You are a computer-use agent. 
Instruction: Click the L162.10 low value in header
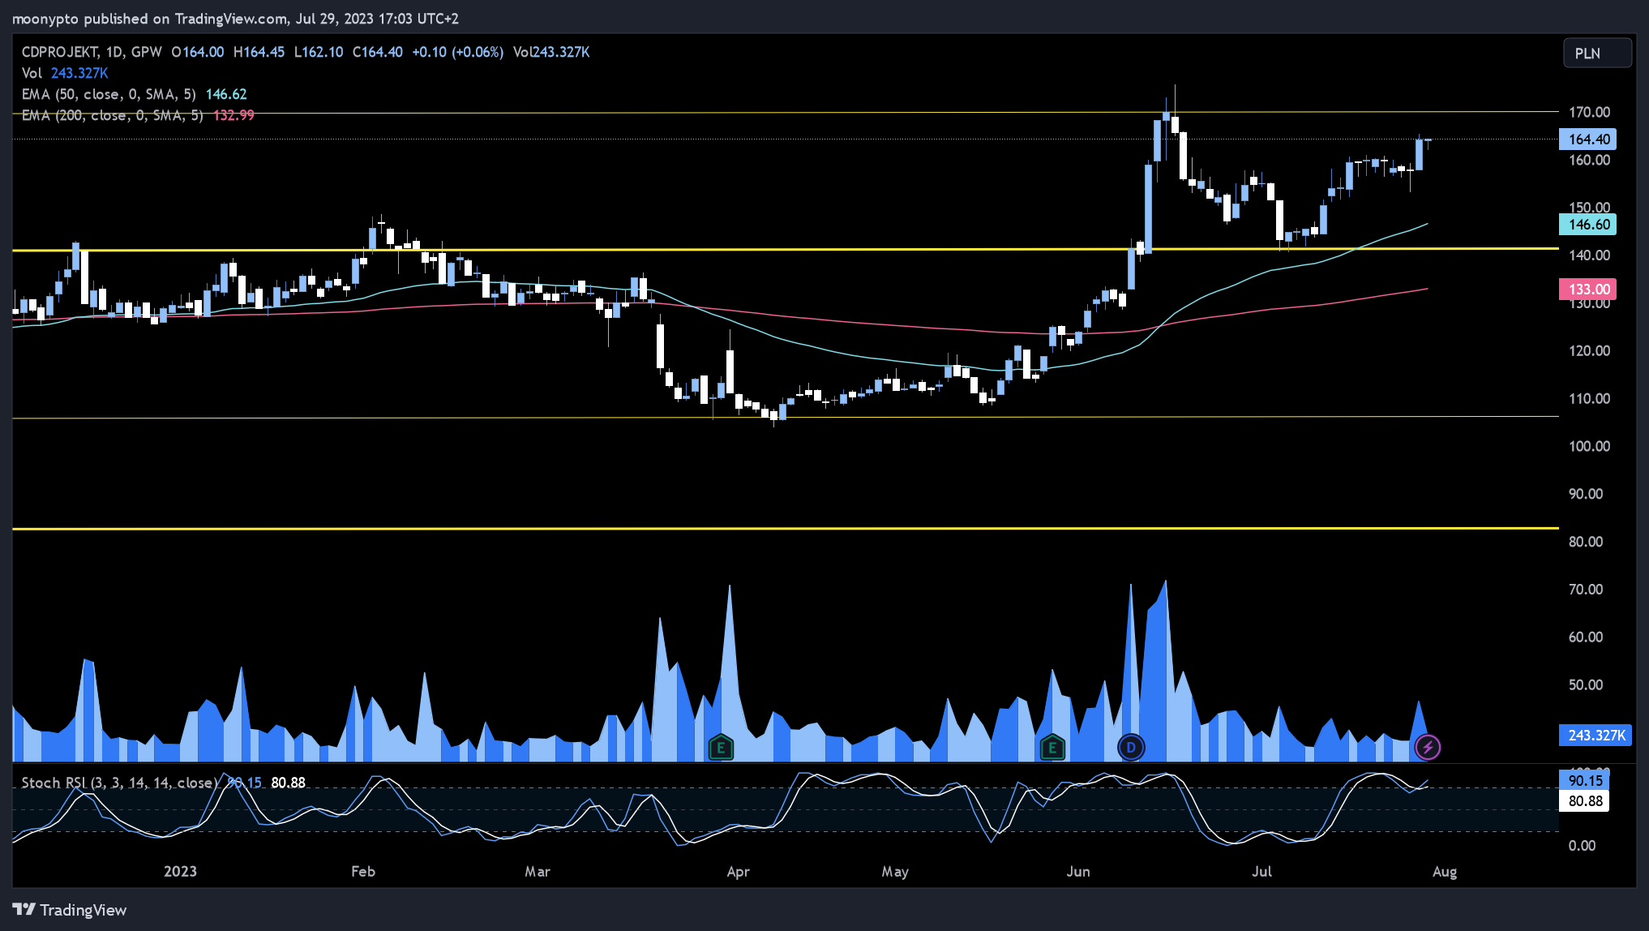(319, 52)
